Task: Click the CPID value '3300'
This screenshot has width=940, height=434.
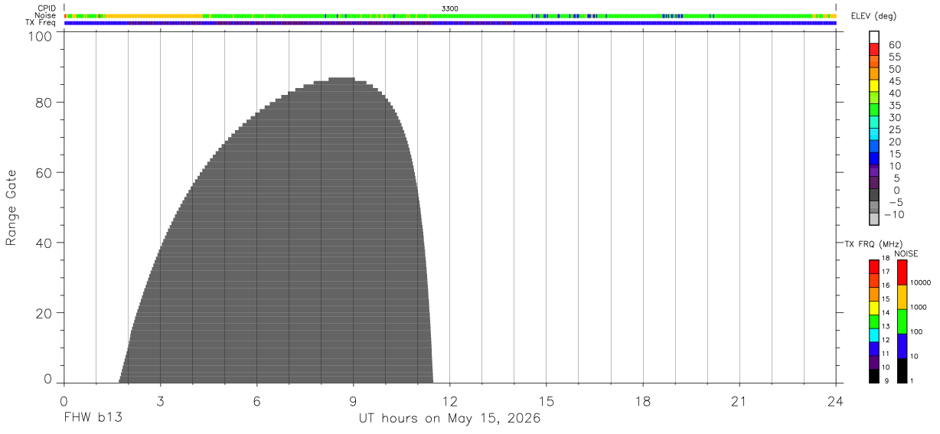Action: 450,8
